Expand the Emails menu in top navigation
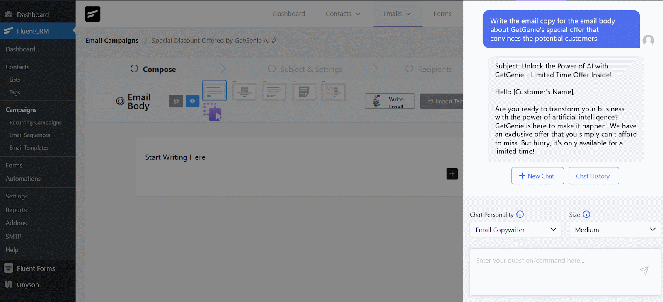Viewport: 663px width, 302px height. tap(397, 14)
